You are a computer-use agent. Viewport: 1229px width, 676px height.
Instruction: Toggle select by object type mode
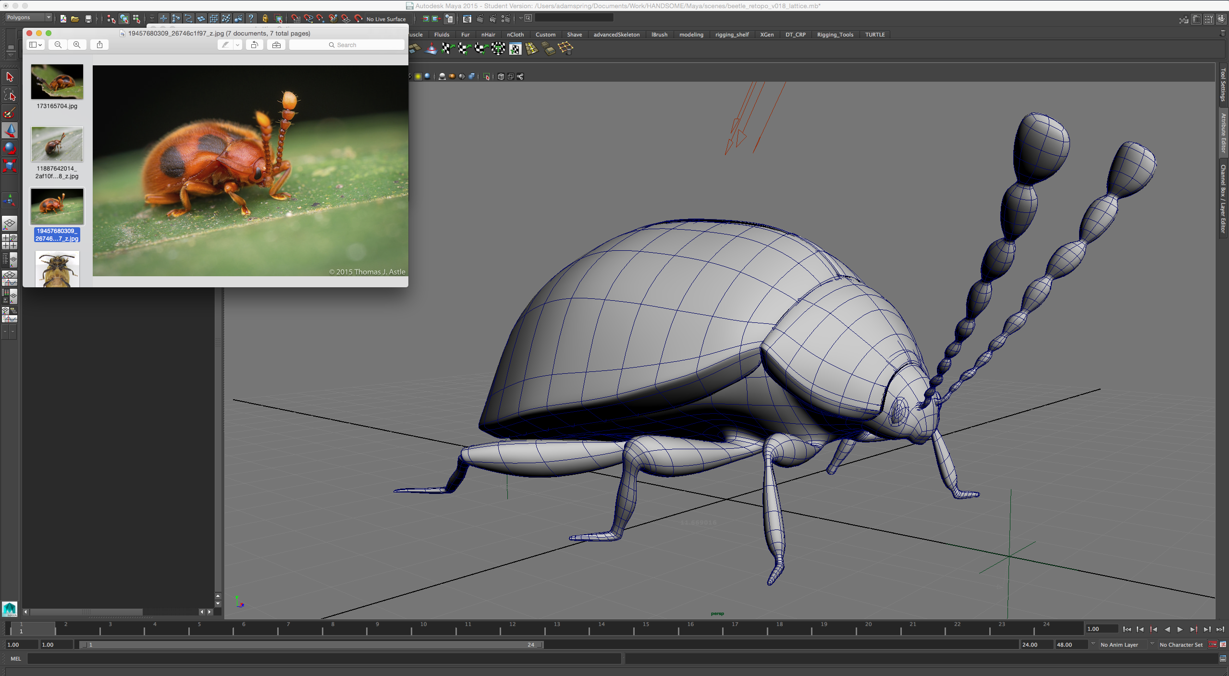[124, 19]
